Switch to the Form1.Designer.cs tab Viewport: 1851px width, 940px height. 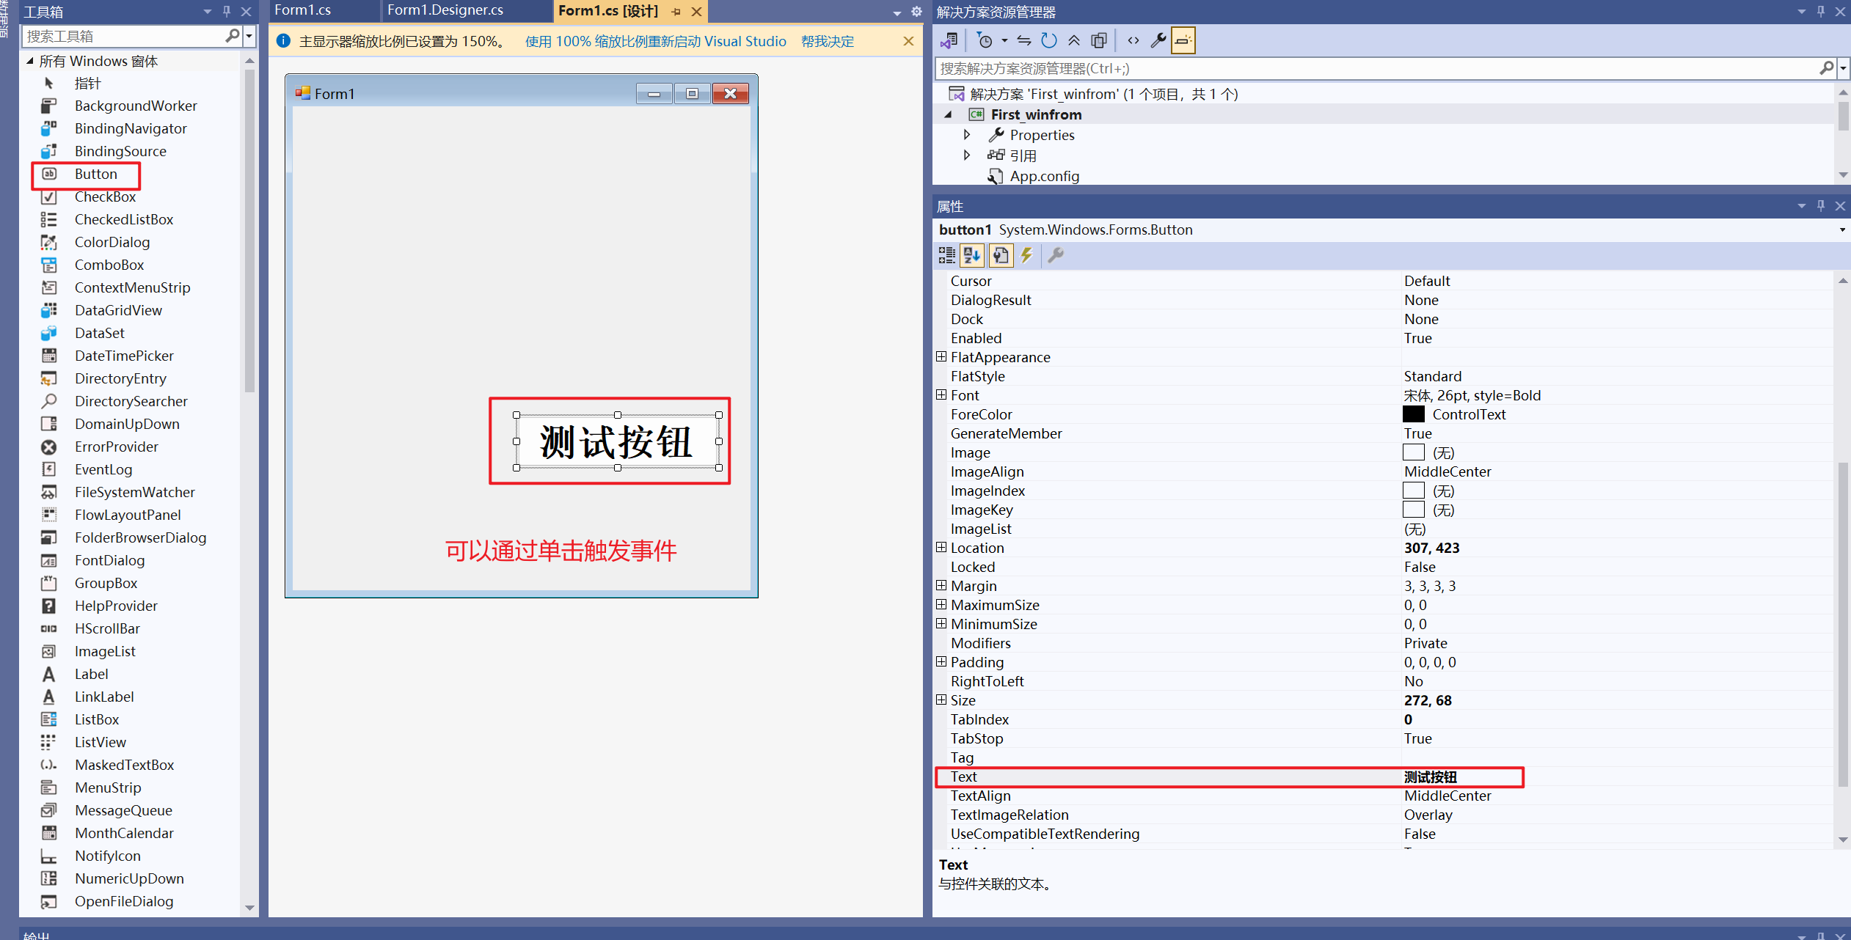445,10
